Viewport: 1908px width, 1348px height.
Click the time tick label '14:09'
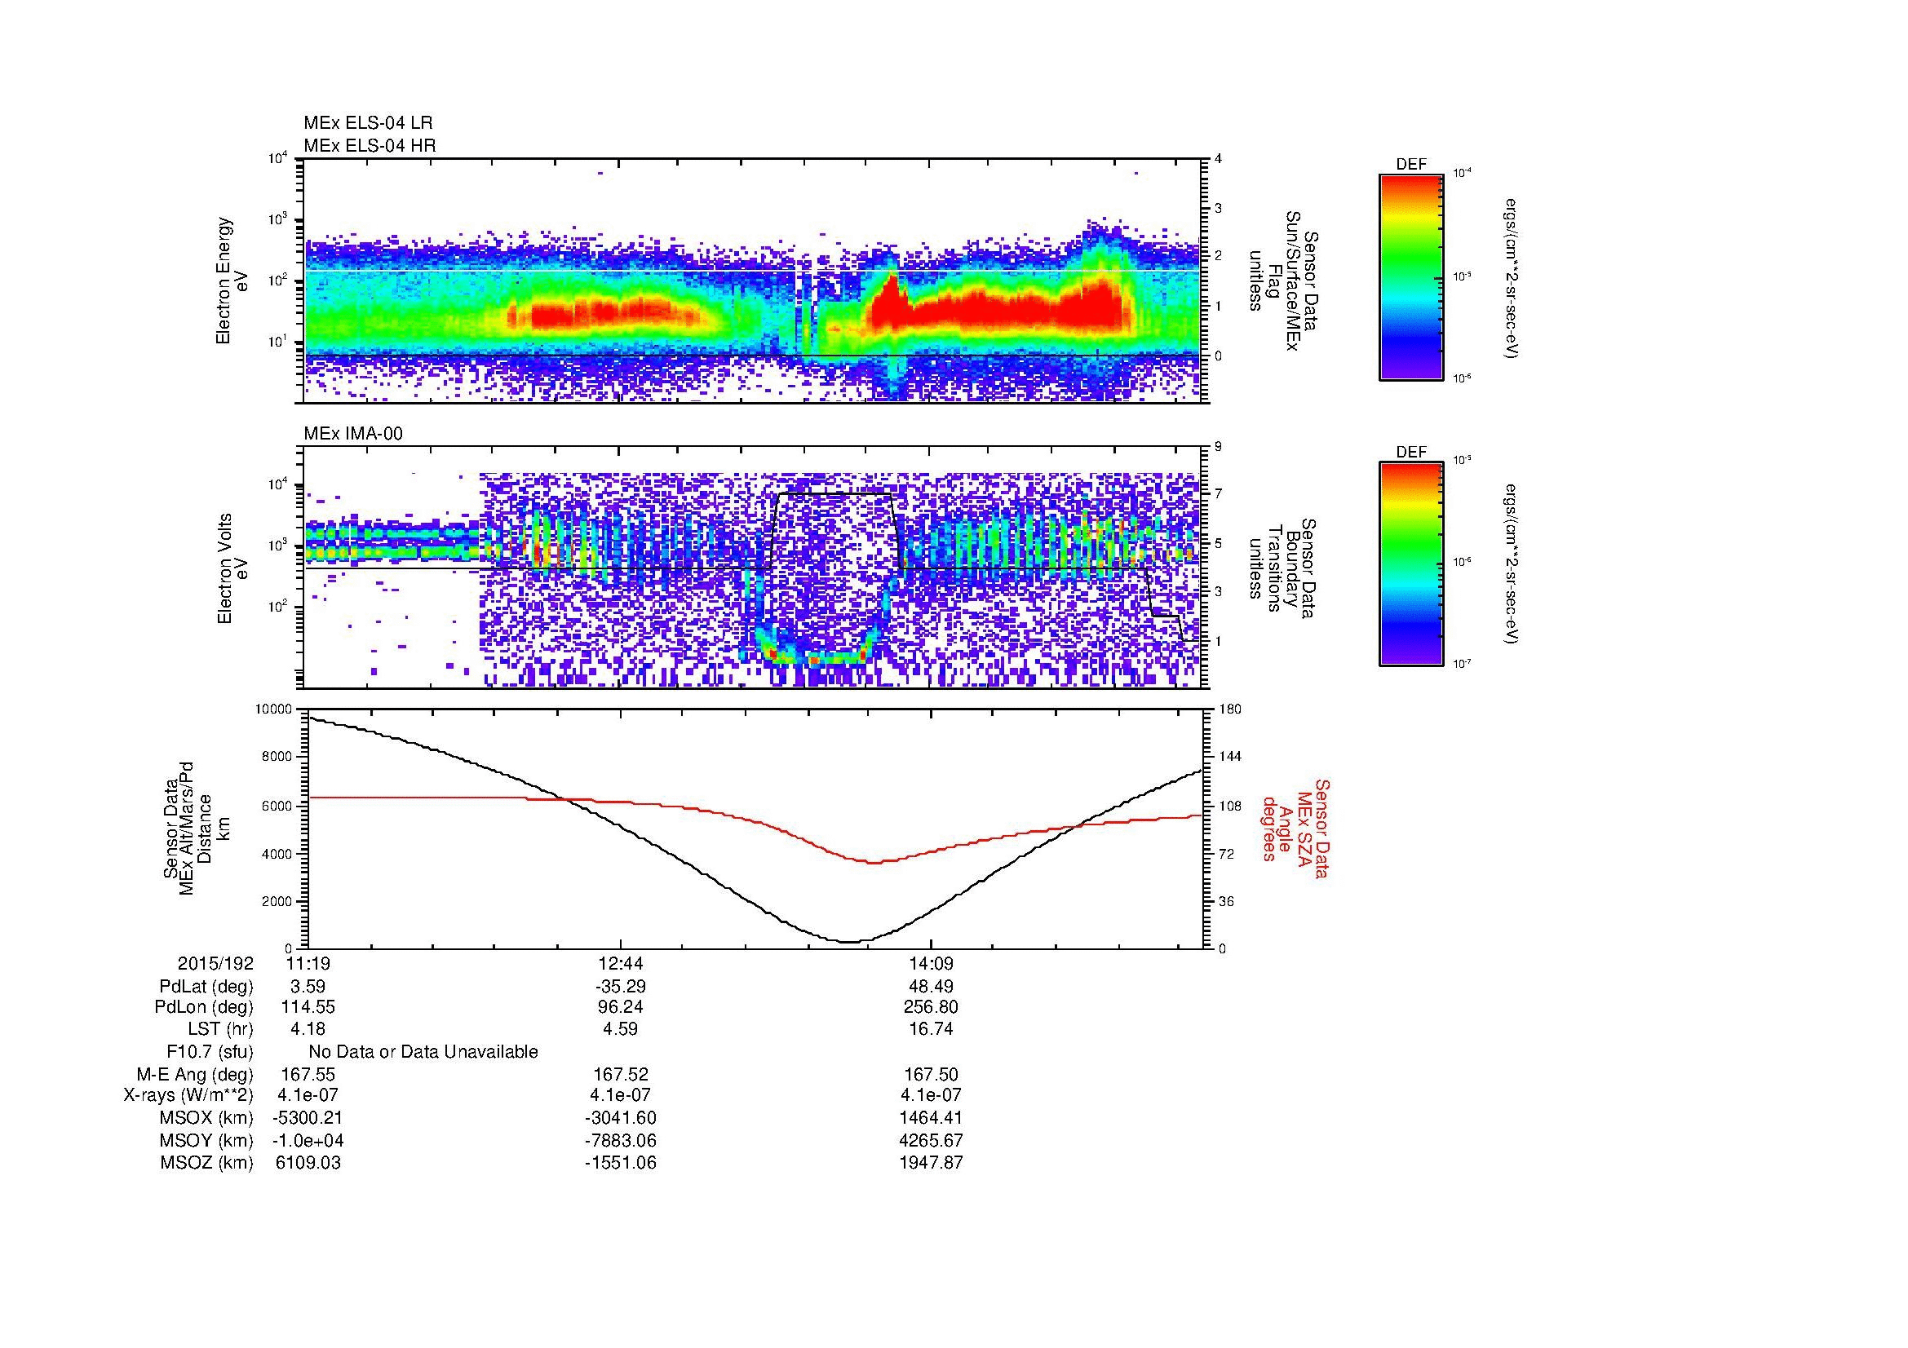pos(932,963)
